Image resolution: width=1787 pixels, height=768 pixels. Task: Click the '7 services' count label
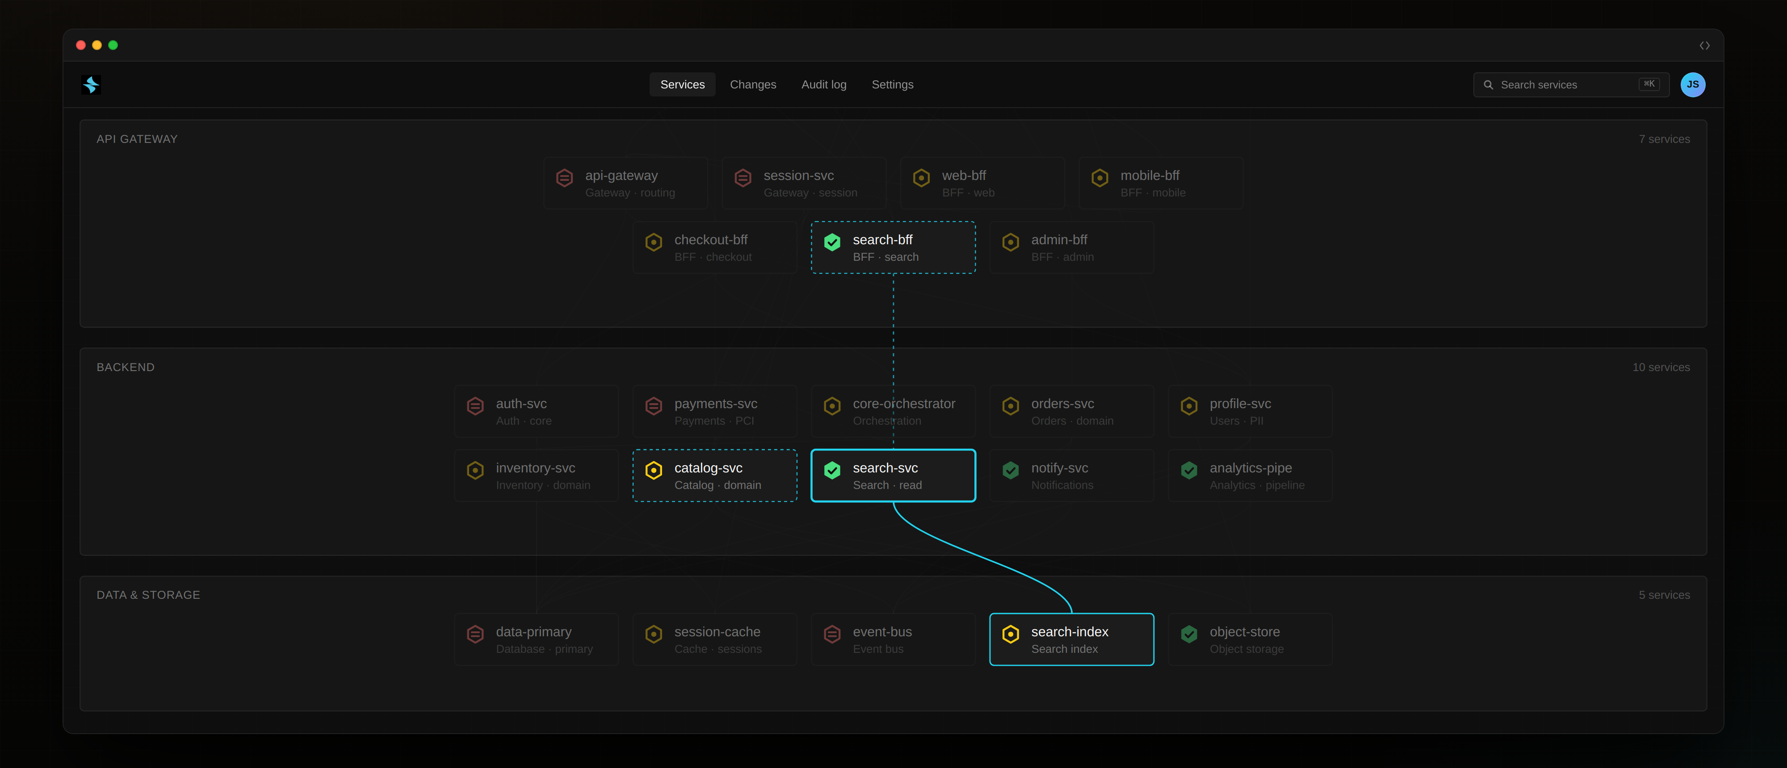pyautogui.click(x=1664, y=139)
